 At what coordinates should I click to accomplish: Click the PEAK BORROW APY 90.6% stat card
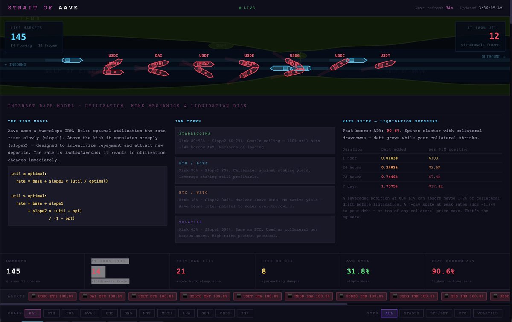pos(468,271)
